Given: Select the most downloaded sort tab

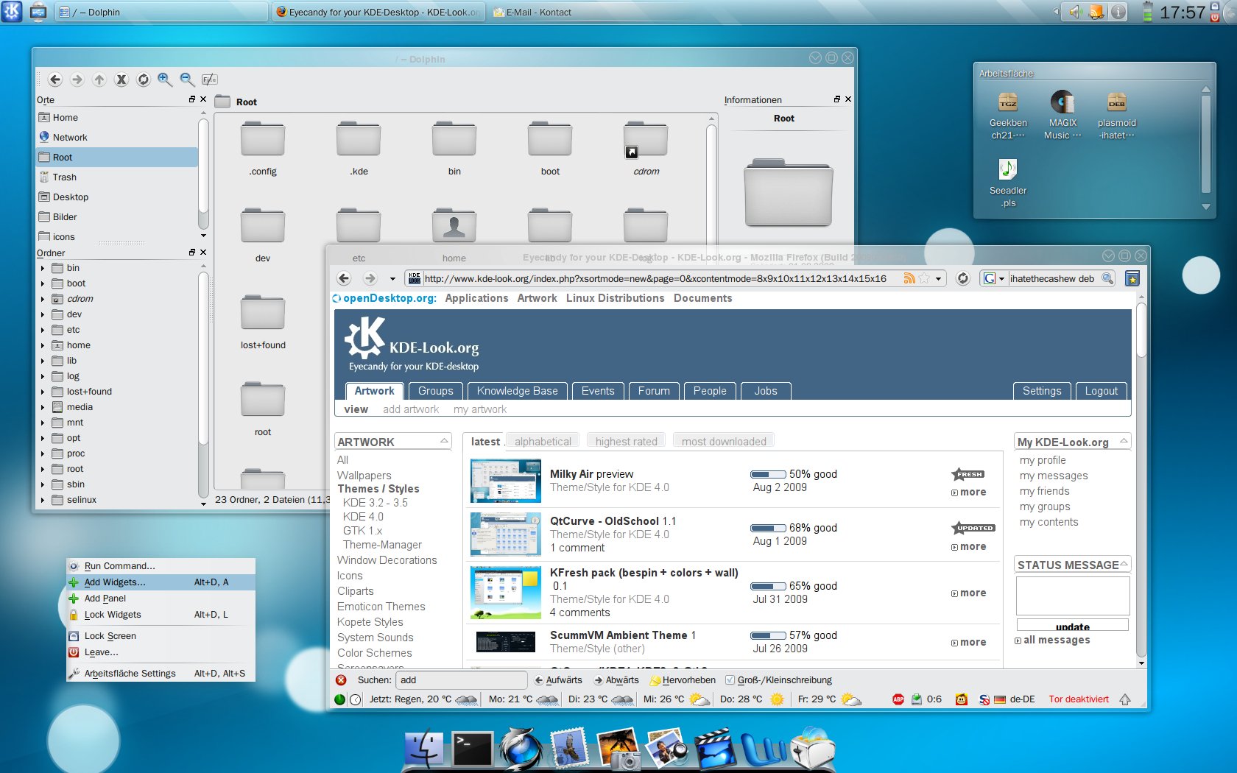Looking at the screenshot, I should click(724, 441).
